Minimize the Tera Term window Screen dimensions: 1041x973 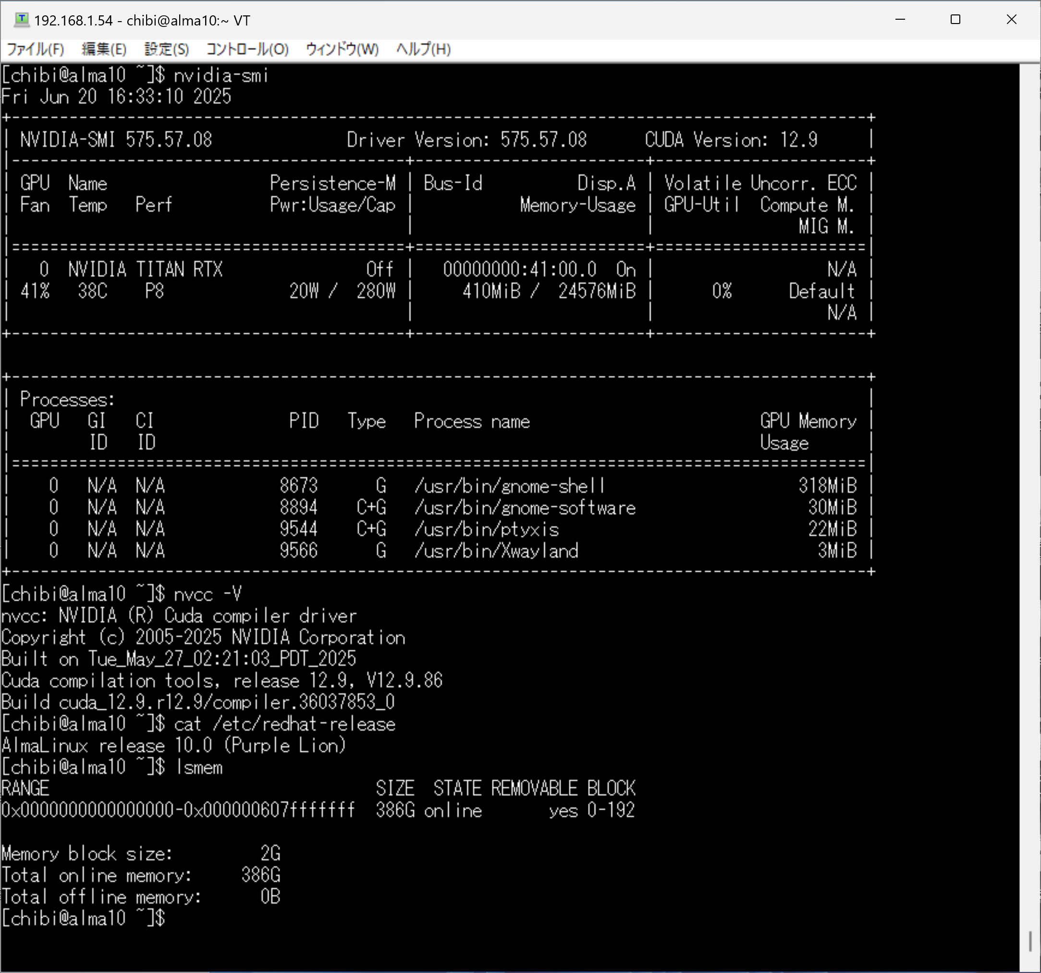pos(900,20)
